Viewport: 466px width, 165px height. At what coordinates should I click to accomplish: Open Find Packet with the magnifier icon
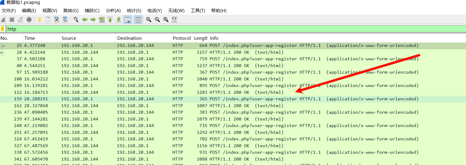pos(76,20)
